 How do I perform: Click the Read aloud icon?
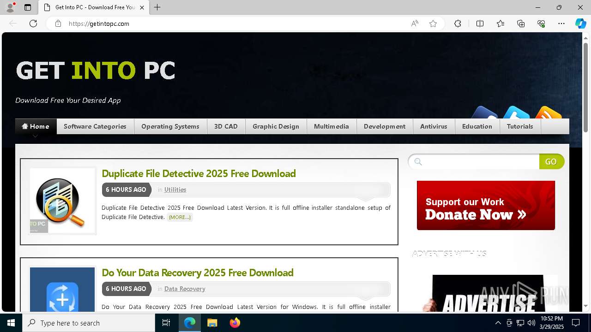click(x=415, y=24)
